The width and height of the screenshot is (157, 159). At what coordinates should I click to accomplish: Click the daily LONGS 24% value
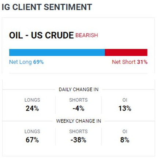[32, 108]
